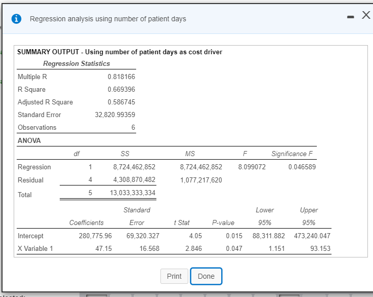Click the X Variable 1 row label

(x=35, y=248)
